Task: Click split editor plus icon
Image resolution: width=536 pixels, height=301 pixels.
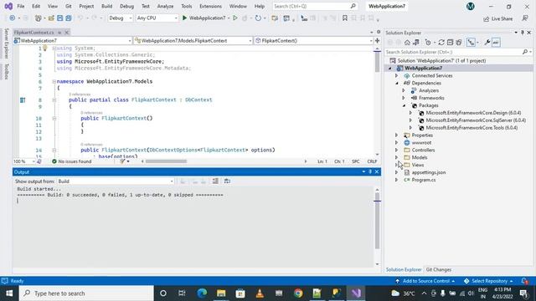Action: pos(378,41)
